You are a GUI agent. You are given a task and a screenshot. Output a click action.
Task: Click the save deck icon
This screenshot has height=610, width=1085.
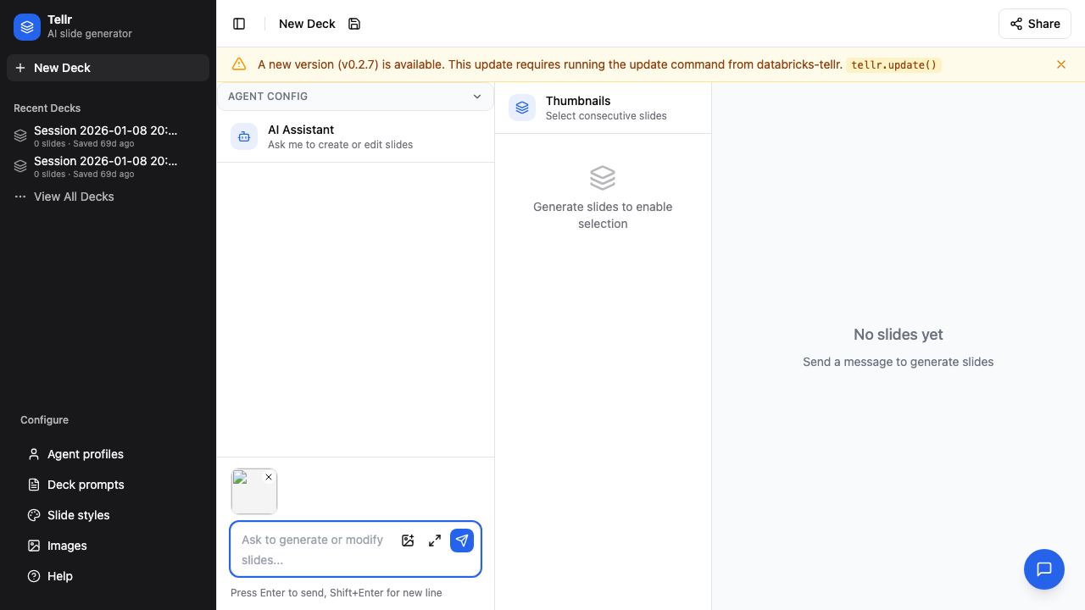coord(354,24)
